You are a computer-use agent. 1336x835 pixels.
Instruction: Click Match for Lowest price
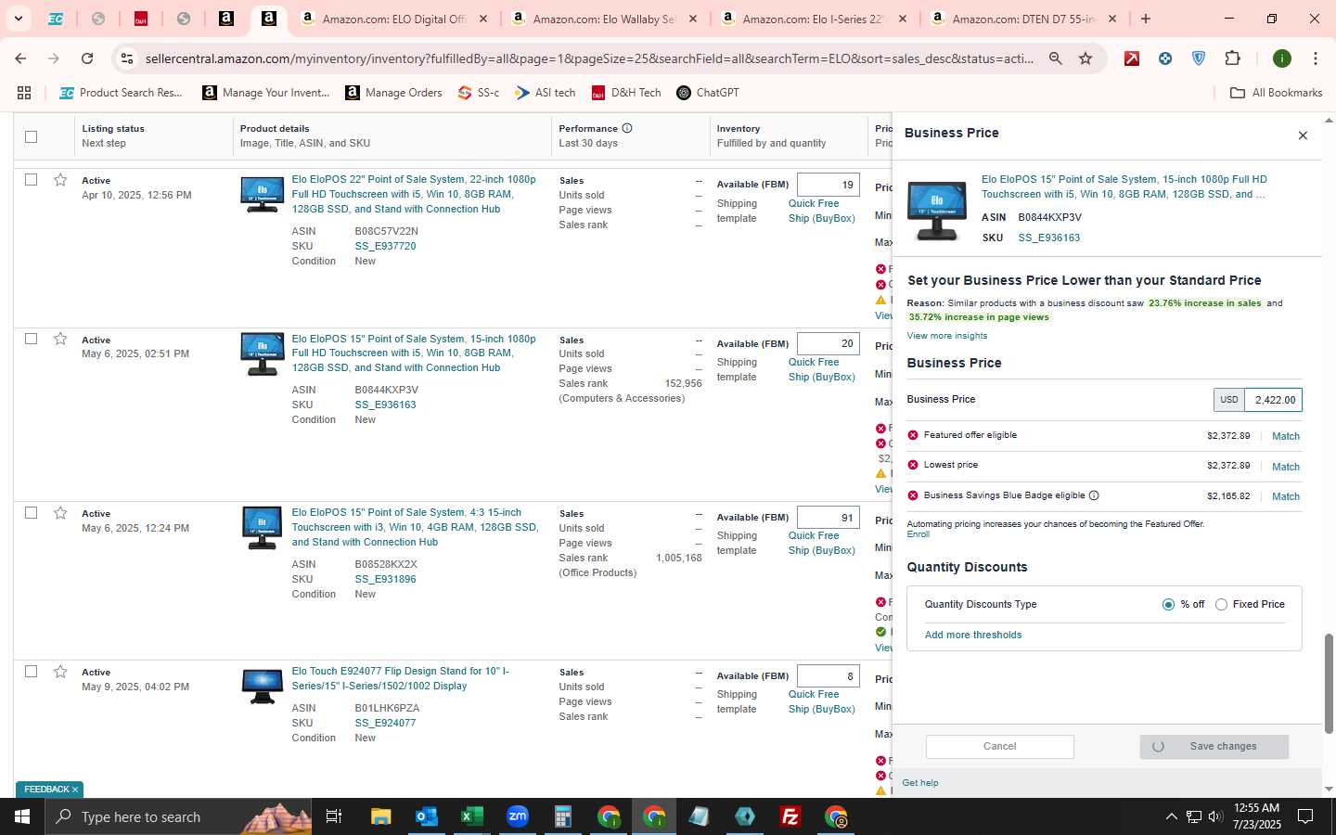click(1285, 467)
